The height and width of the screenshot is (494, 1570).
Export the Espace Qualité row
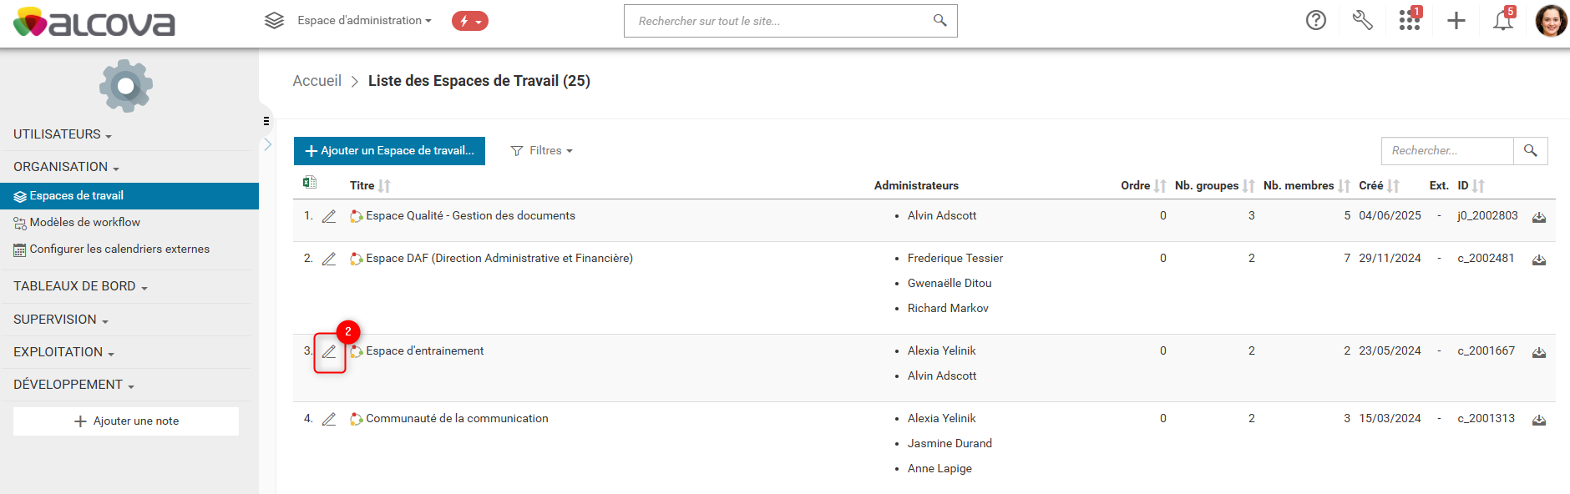(x=1539, y=217)
